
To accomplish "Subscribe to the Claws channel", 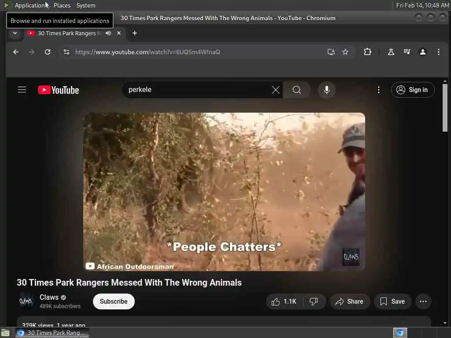I will coord(114,301).
